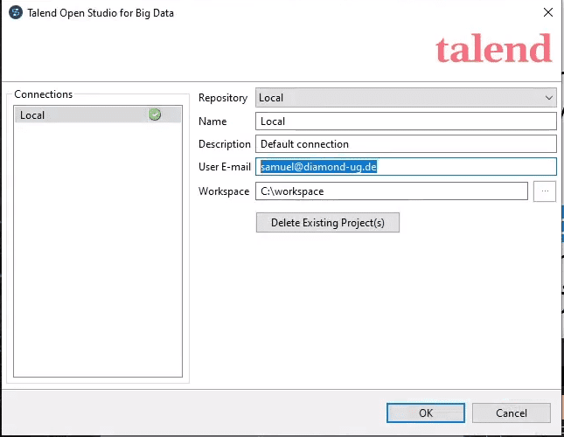
Task: Click the Name label
Action: click(x=212, y=121)
